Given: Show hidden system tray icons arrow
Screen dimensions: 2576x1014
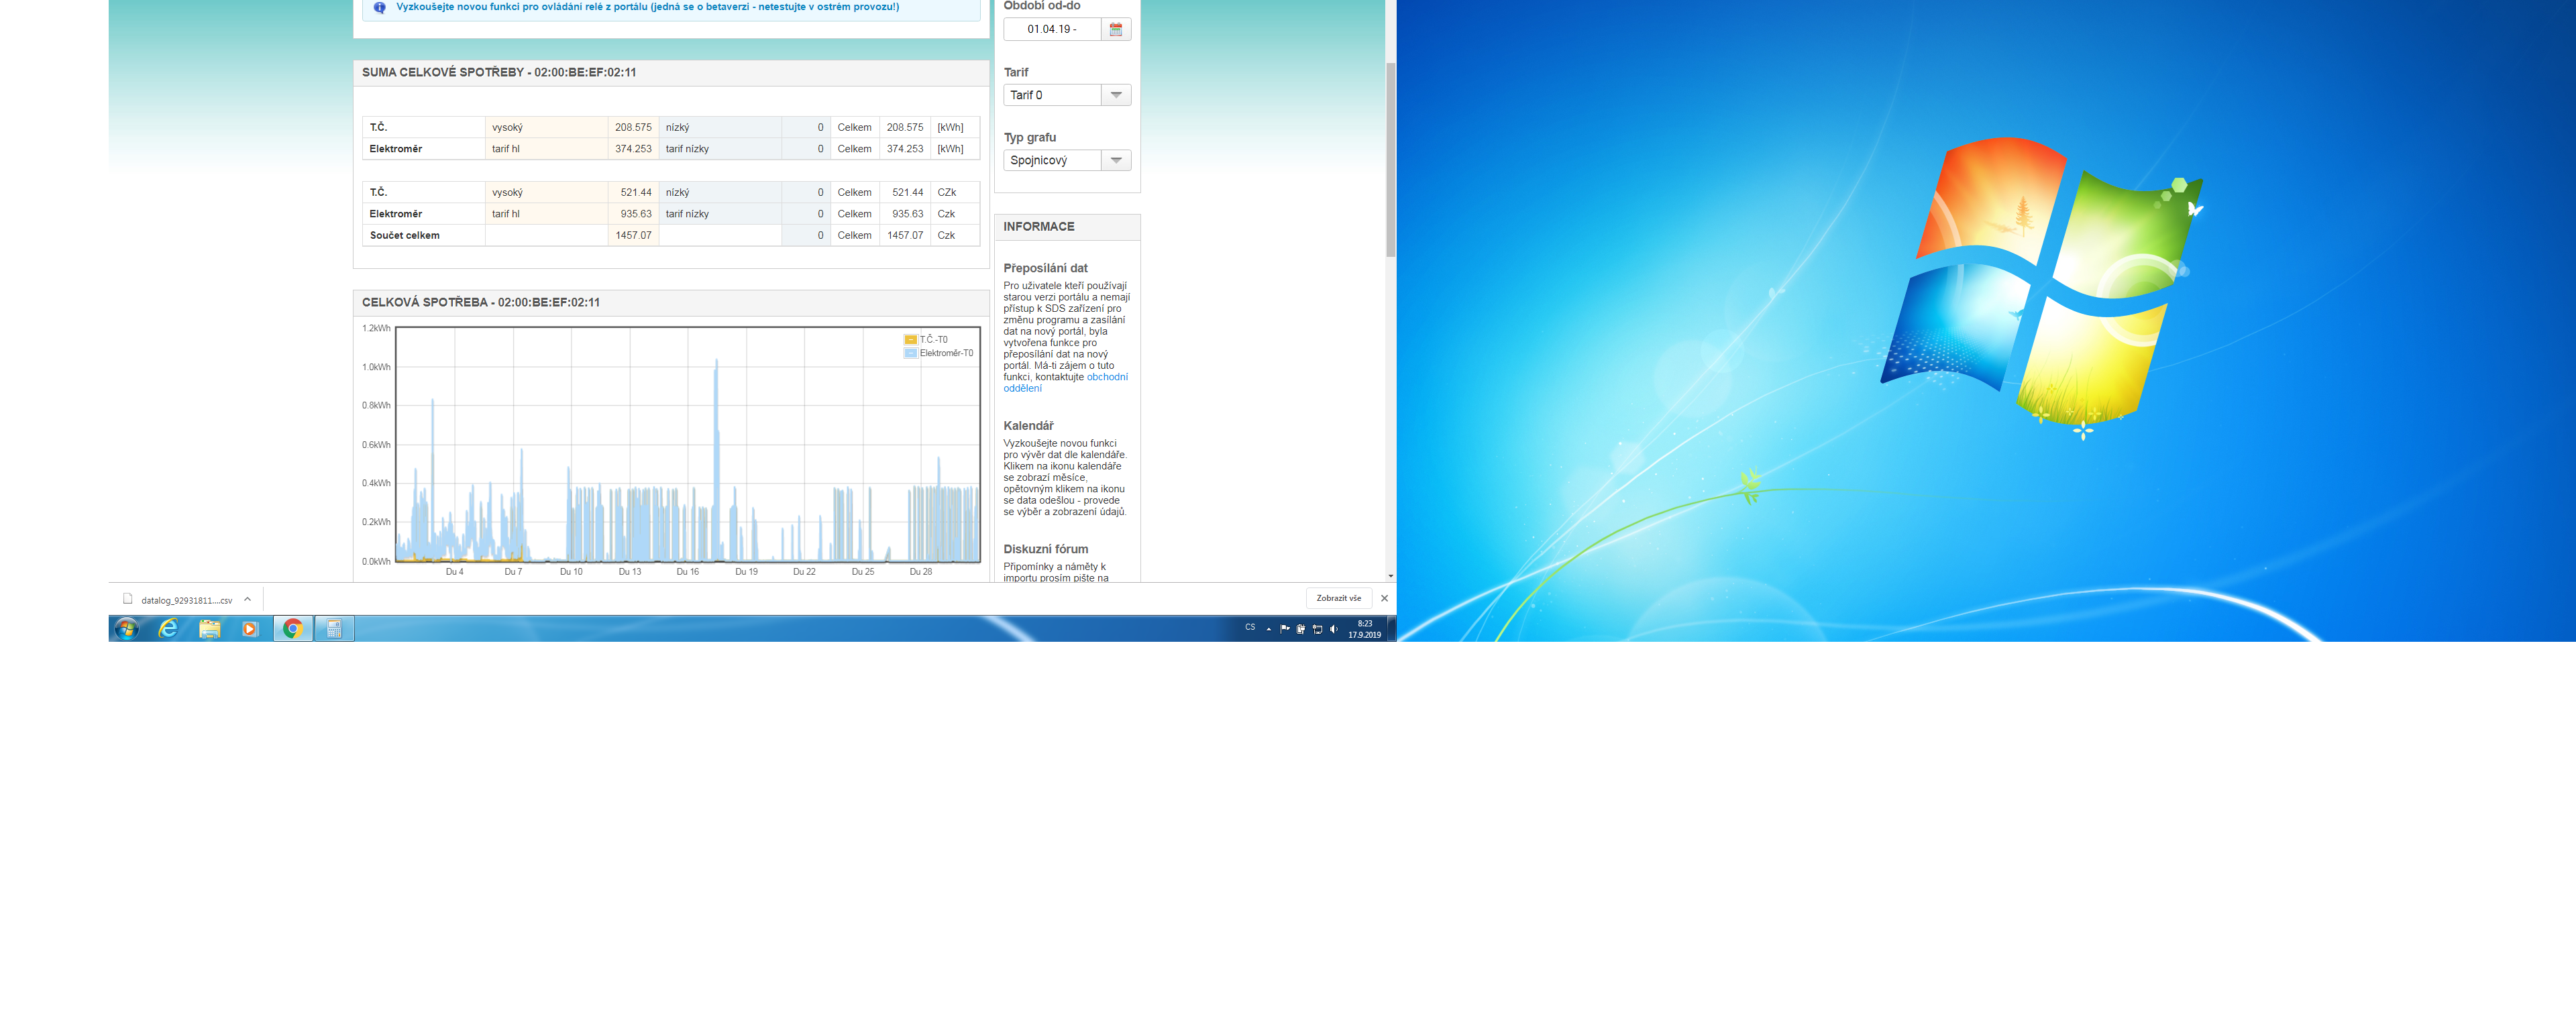Looking at the screenshot, I should (x=1268, y=629).
